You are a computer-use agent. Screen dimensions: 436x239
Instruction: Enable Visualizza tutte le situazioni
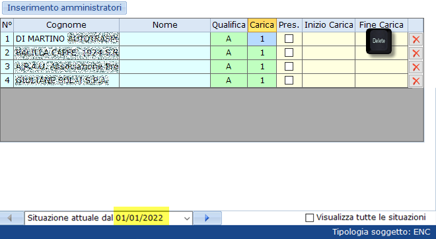click(309, 218)
